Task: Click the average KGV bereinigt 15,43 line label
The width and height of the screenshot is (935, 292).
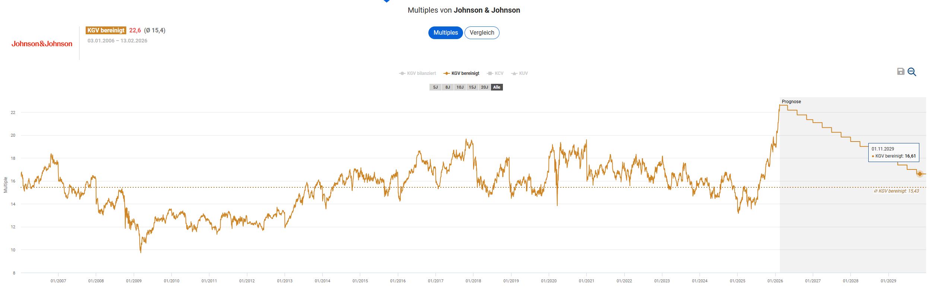Action: point(896,191)
